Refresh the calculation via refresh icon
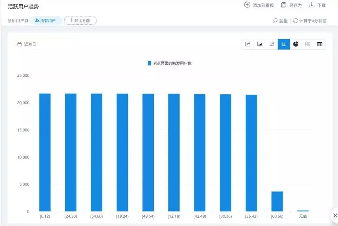 pos(295,20)
